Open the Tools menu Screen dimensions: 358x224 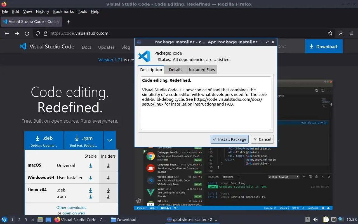coord(82,11)
